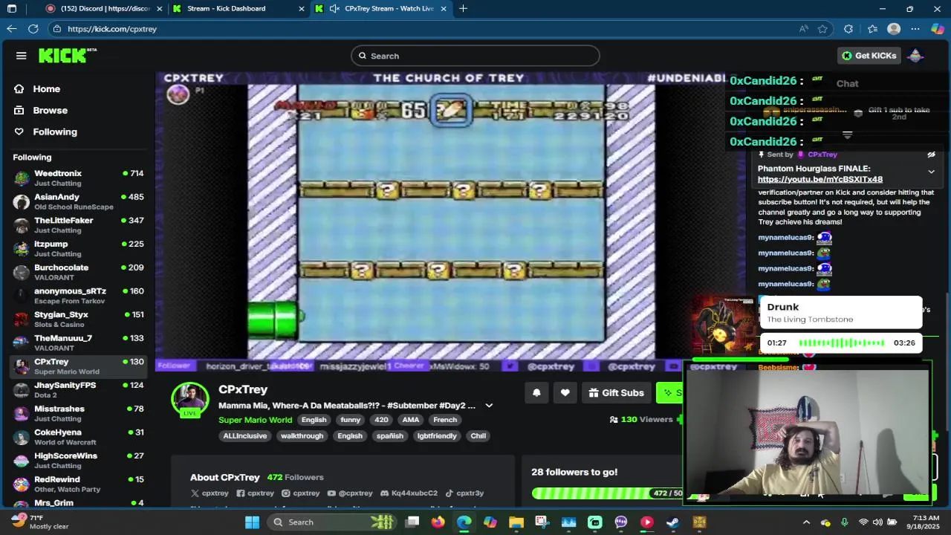Click the browser address bar URL
The height and width of the screenshot is (535, 951).
112,29
